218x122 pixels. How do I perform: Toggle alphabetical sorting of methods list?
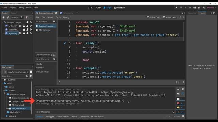pos(54,55)
